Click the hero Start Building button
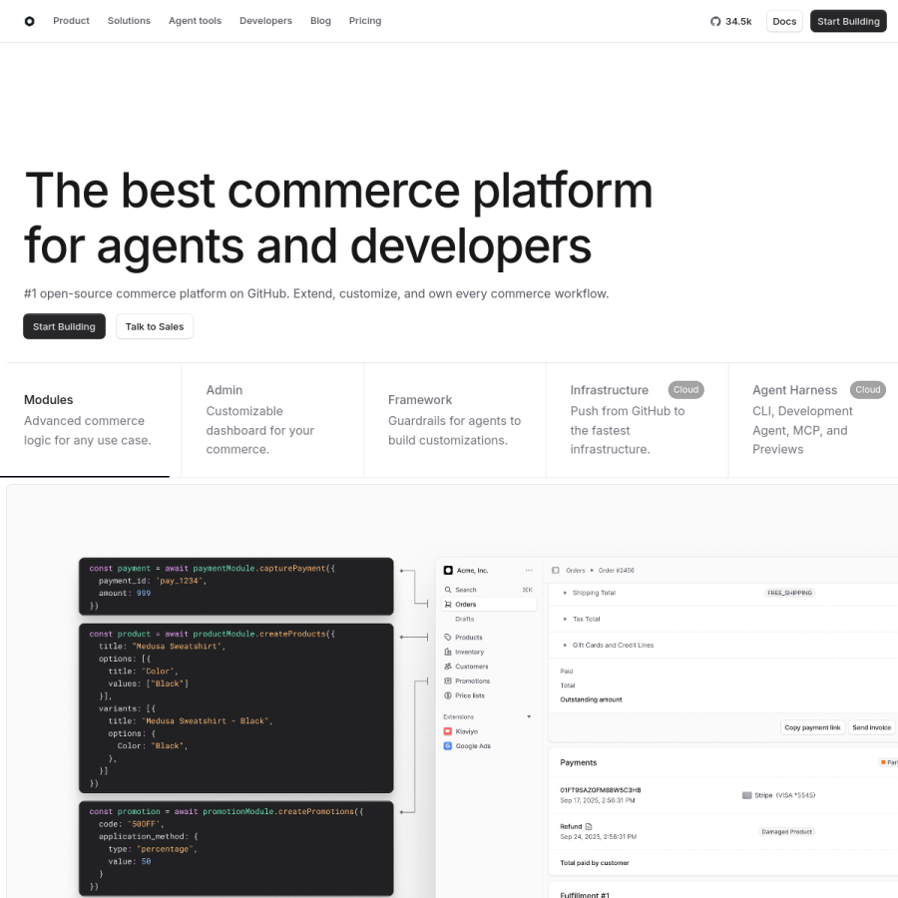This screenshot has width=898, height=898. 64,326
